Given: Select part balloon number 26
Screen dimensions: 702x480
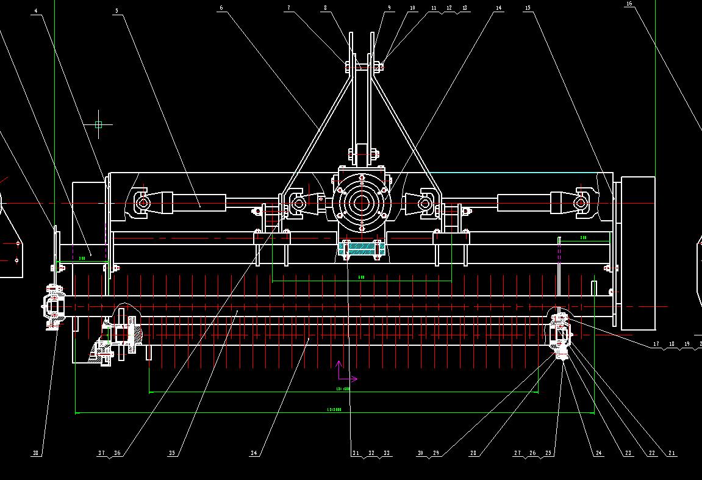Looking at the screenshot, I should point(532,453).
